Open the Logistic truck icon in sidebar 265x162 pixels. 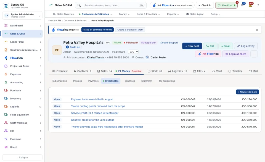click(x=6, y=107)
